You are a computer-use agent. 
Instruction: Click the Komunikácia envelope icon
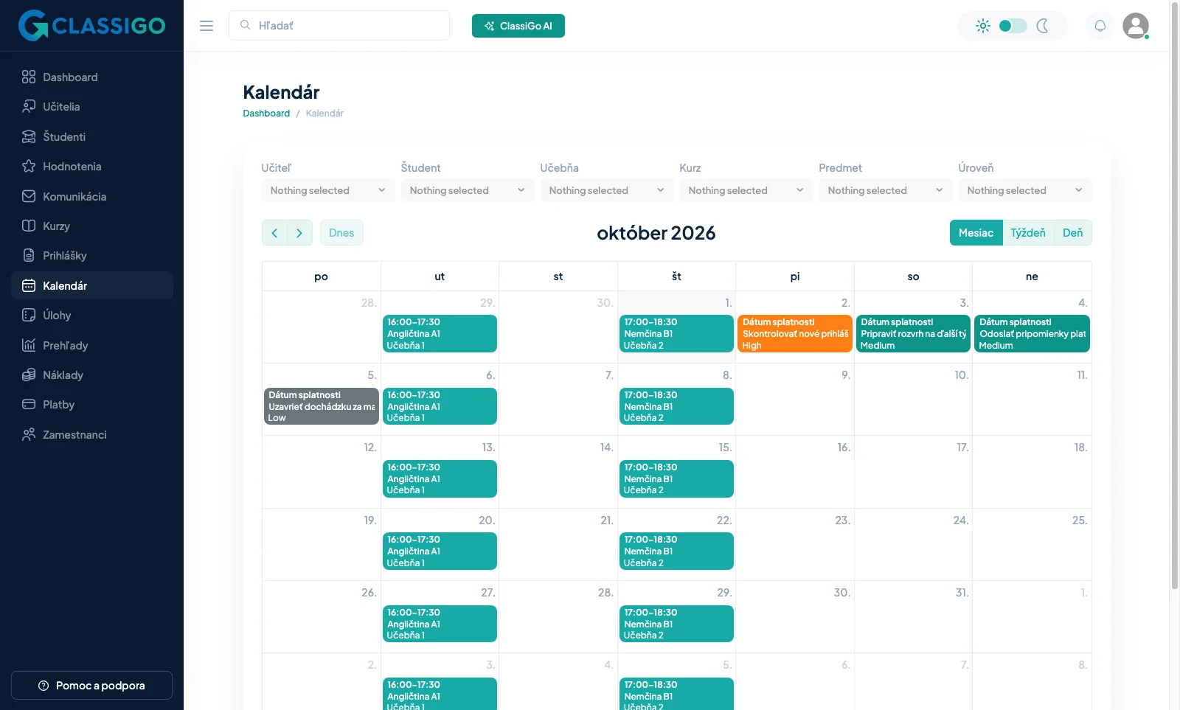[x=29, y=196]
